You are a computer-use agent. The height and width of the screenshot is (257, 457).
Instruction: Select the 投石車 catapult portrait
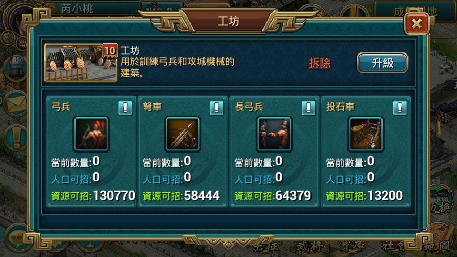coord(366,134)
